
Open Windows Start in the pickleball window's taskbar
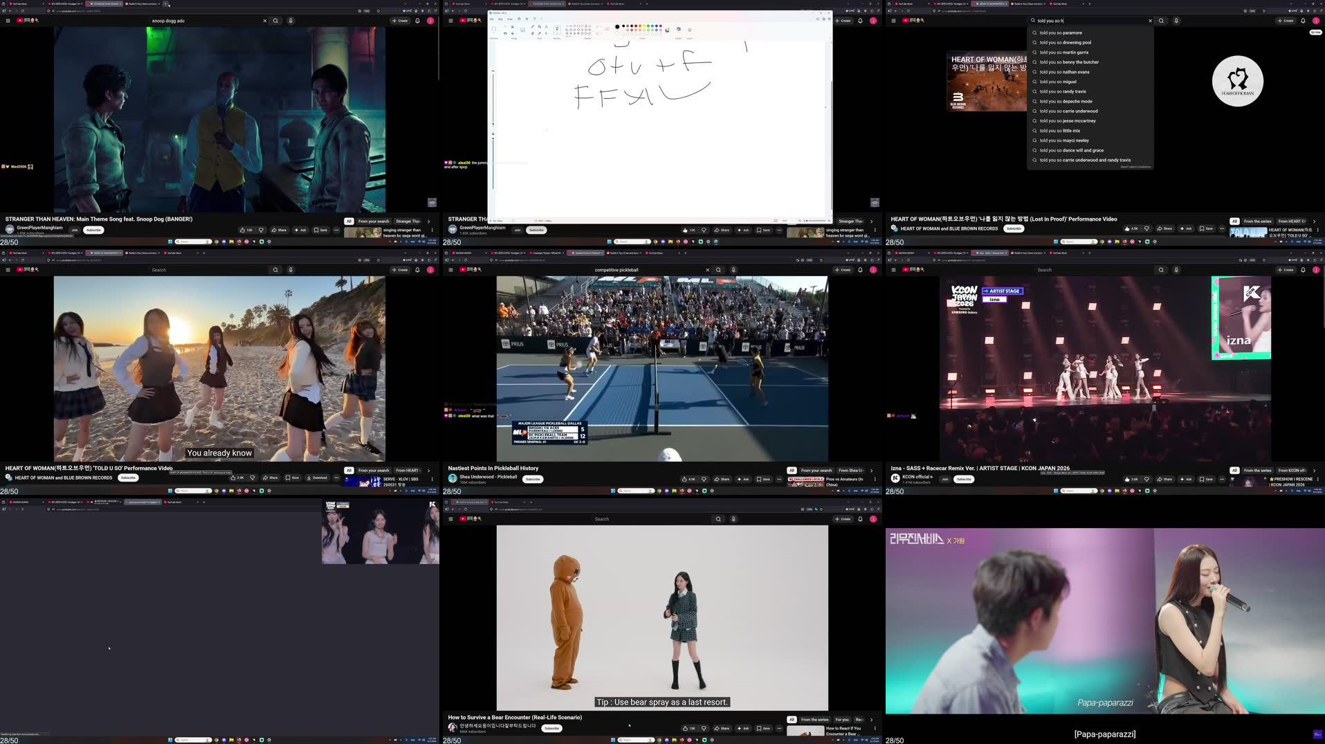pos(613,491)
